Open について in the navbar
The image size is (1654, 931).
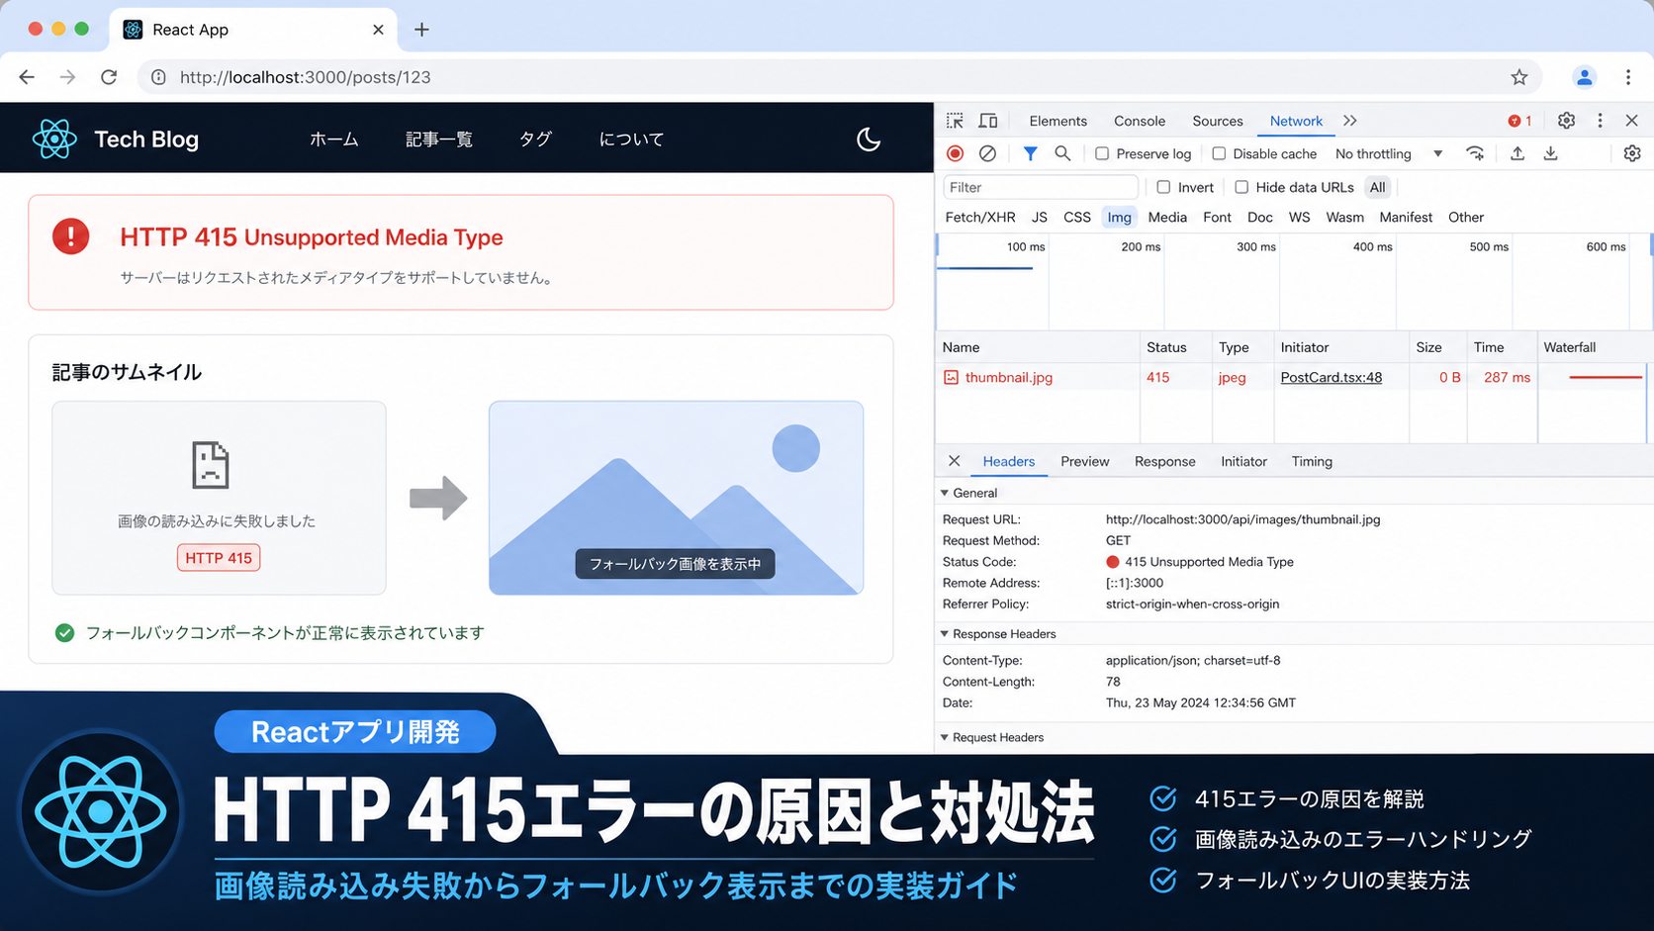pyautogui.click(x=631, y=140)
